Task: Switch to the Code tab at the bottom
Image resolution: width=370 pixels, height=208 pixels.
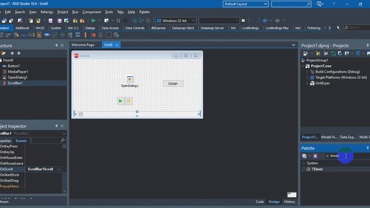Action: tap(260, 202)
